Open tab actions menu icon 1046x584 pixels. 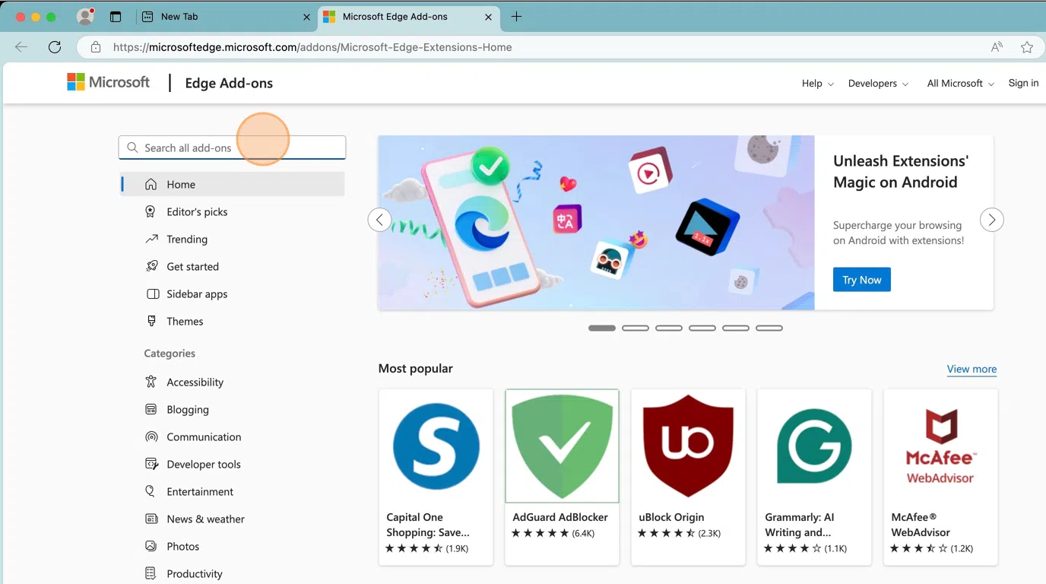[116, 17]
